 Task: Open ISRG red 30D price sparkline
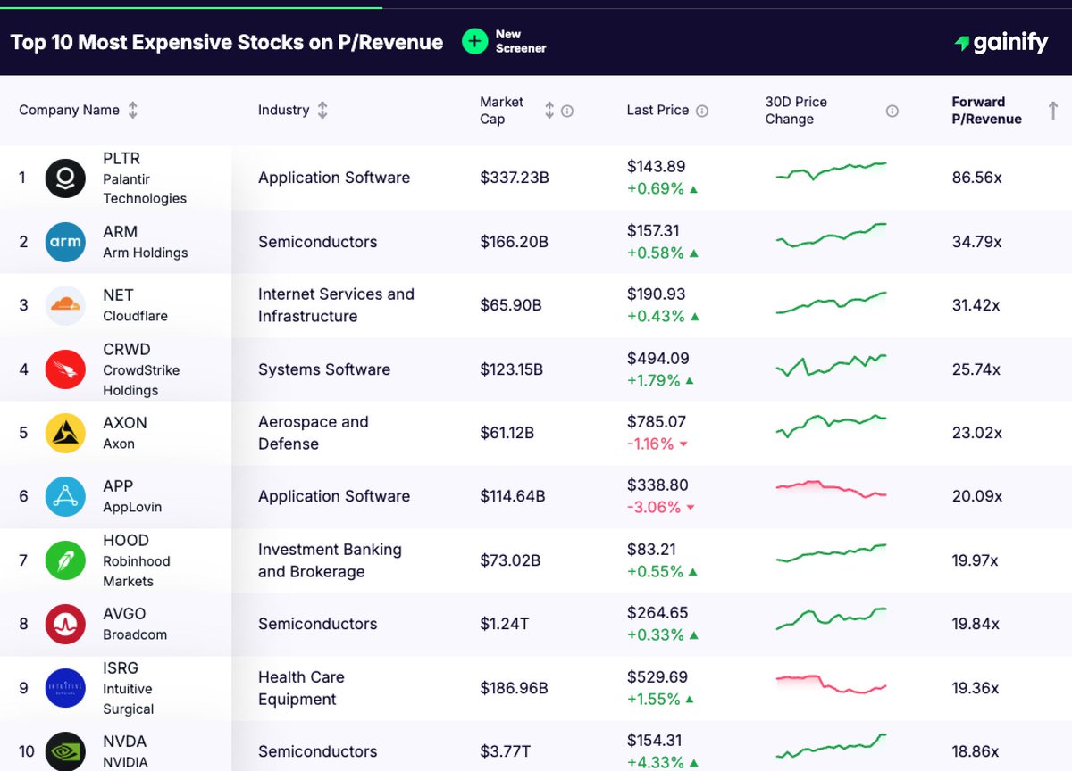pos(831,684)
